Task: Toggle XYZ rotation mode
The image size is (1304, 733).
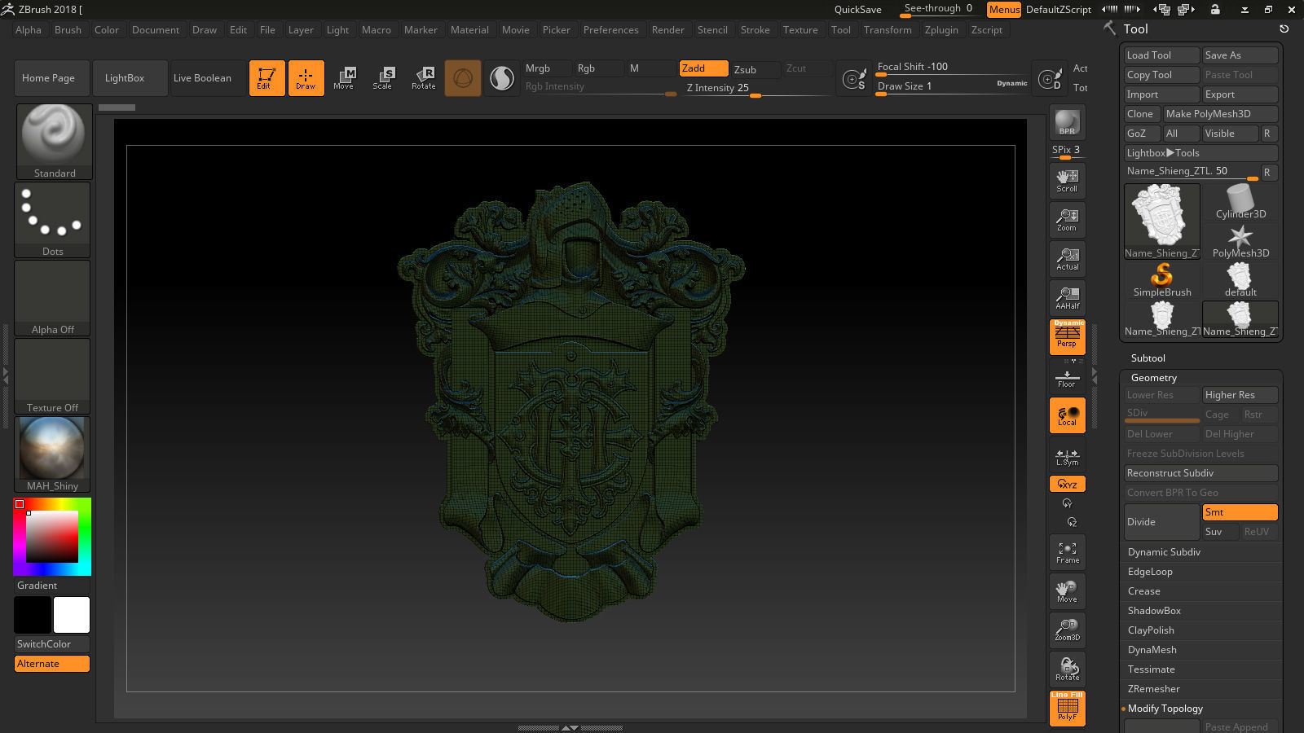Action: 1067,484
